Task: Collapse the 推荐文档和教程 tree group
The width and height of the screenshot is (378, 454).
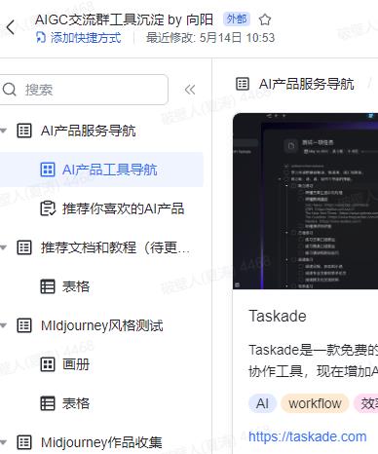Action: point(3,247)
